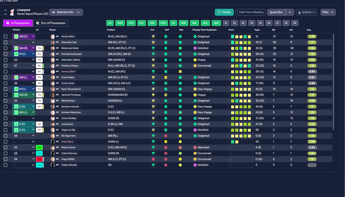Screen dimensions: 345x197
Task: Click Harvey Elliott's yellow morale icon
Action: pos(180,72)
